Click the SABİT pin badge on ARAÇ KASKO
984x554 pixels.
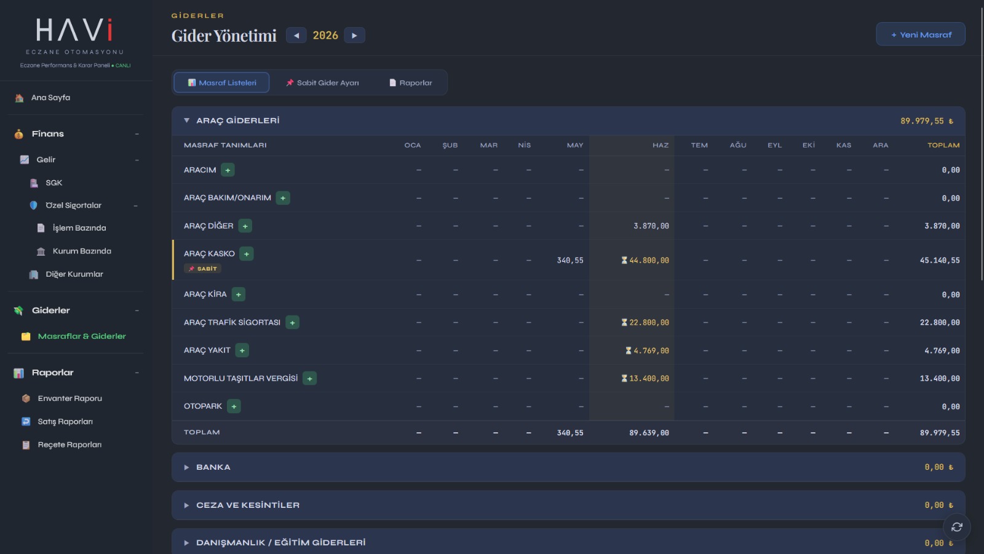pyautogui.click(x=202, y=269)
